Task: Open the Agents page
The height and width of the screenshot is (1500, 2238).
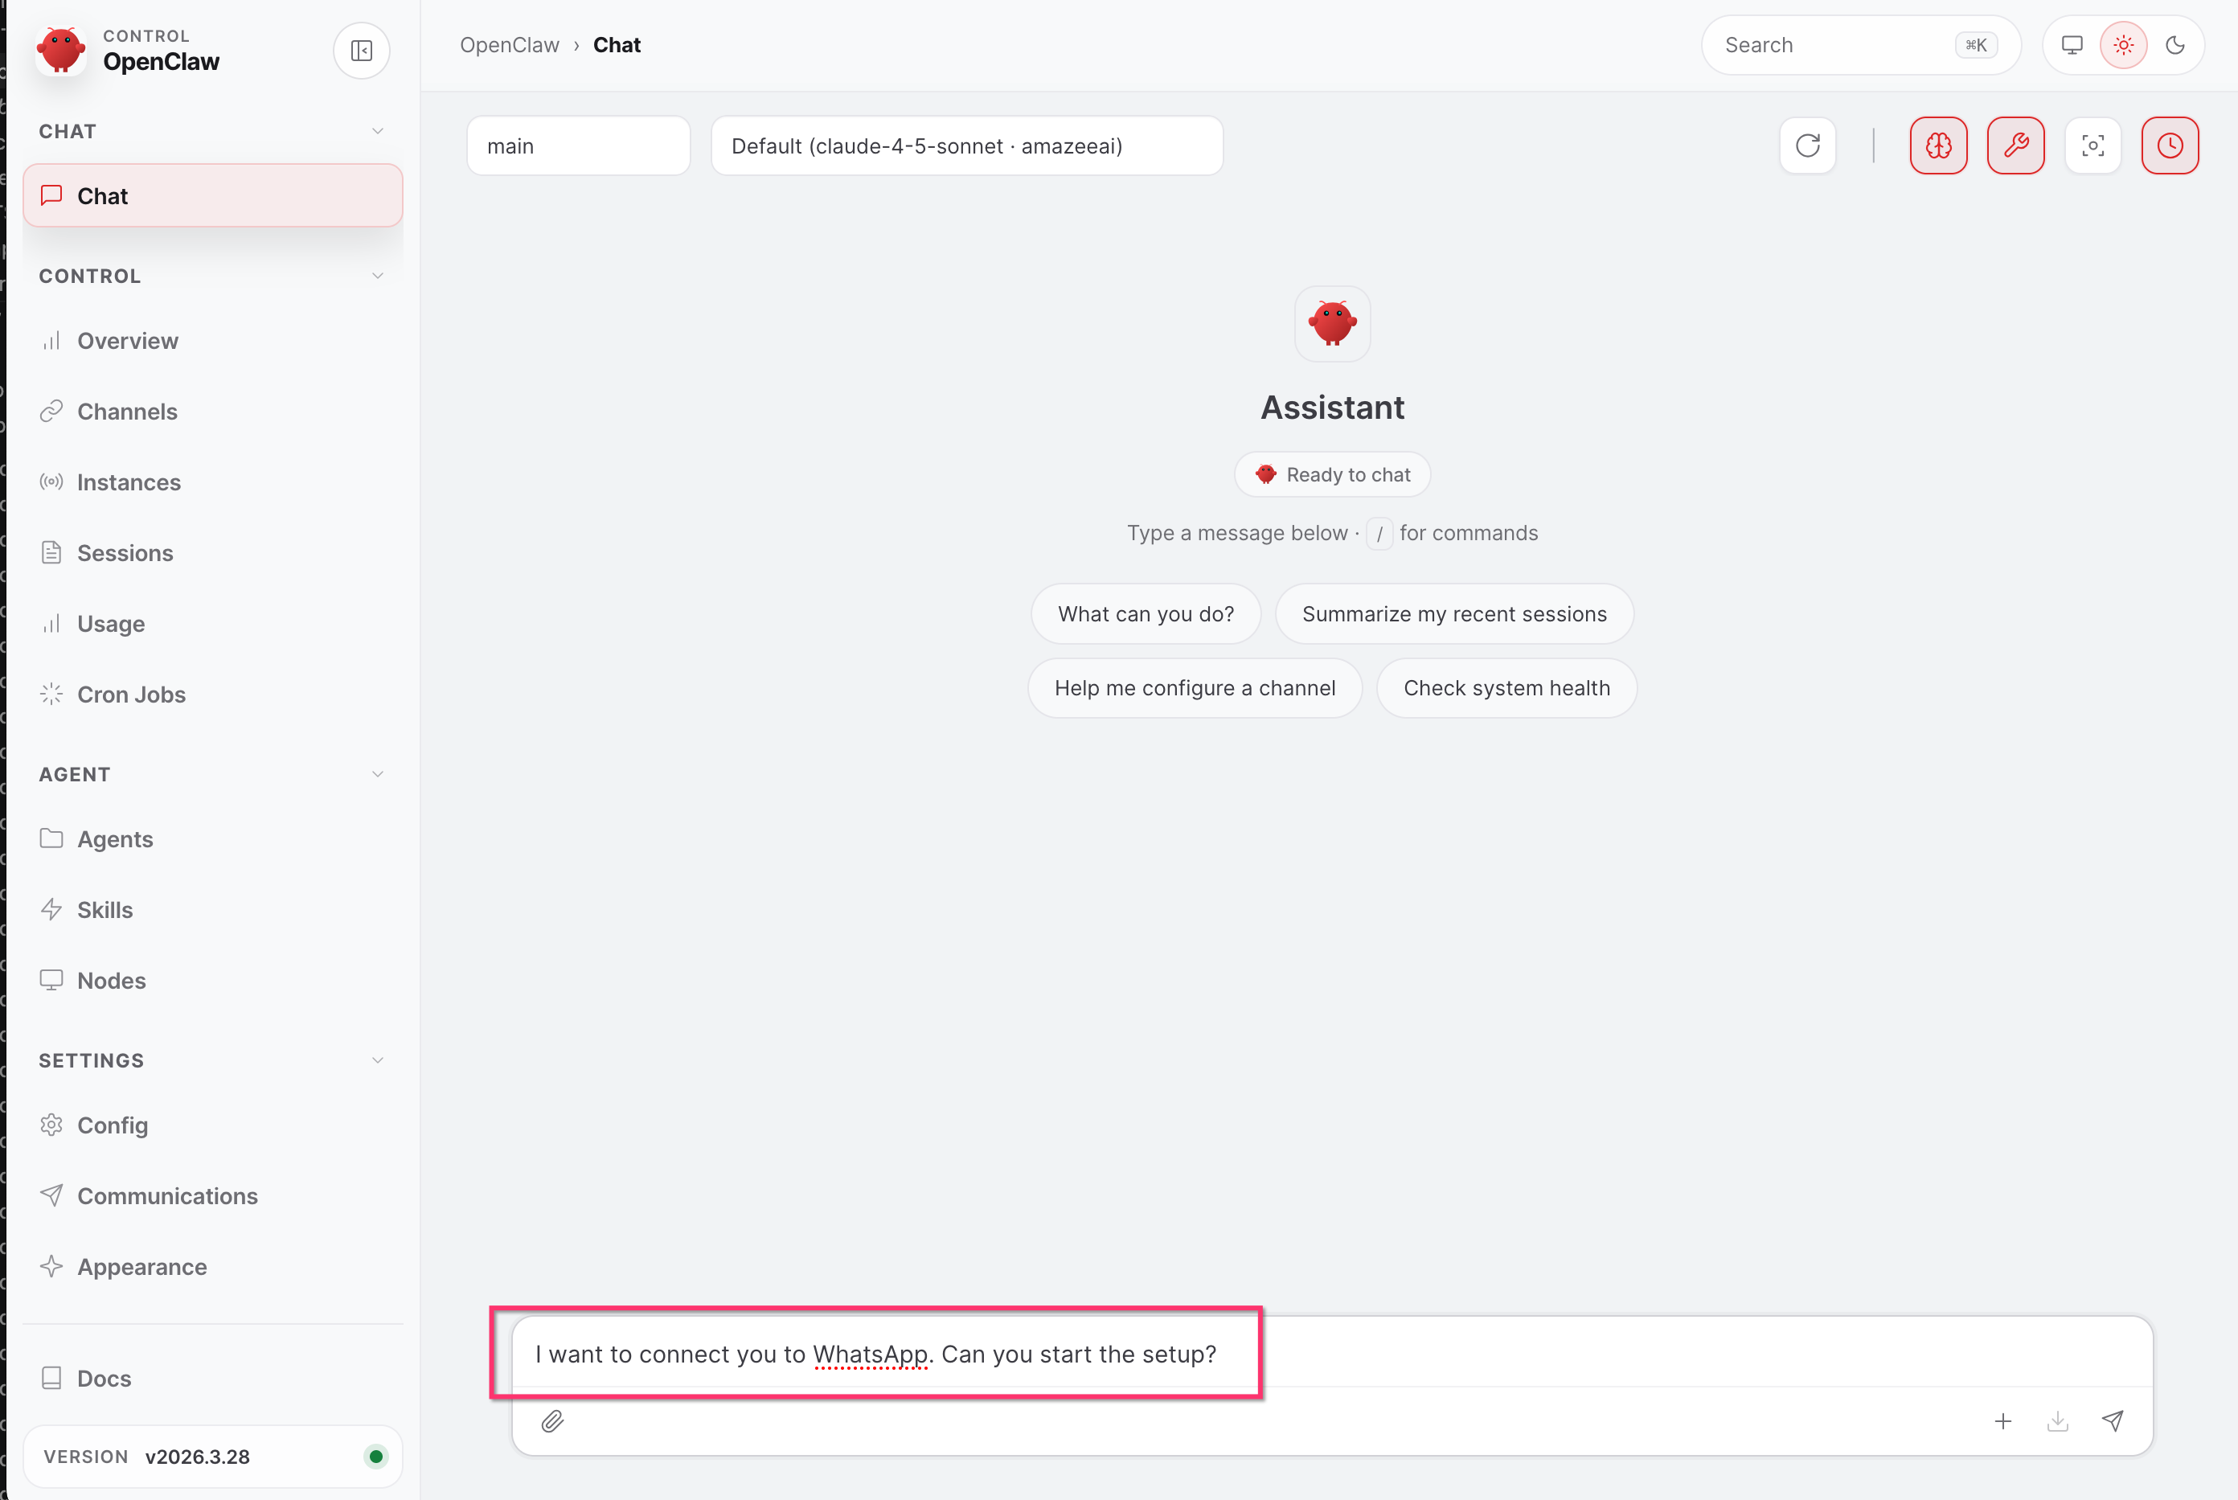Action: (x=212, y=840)
